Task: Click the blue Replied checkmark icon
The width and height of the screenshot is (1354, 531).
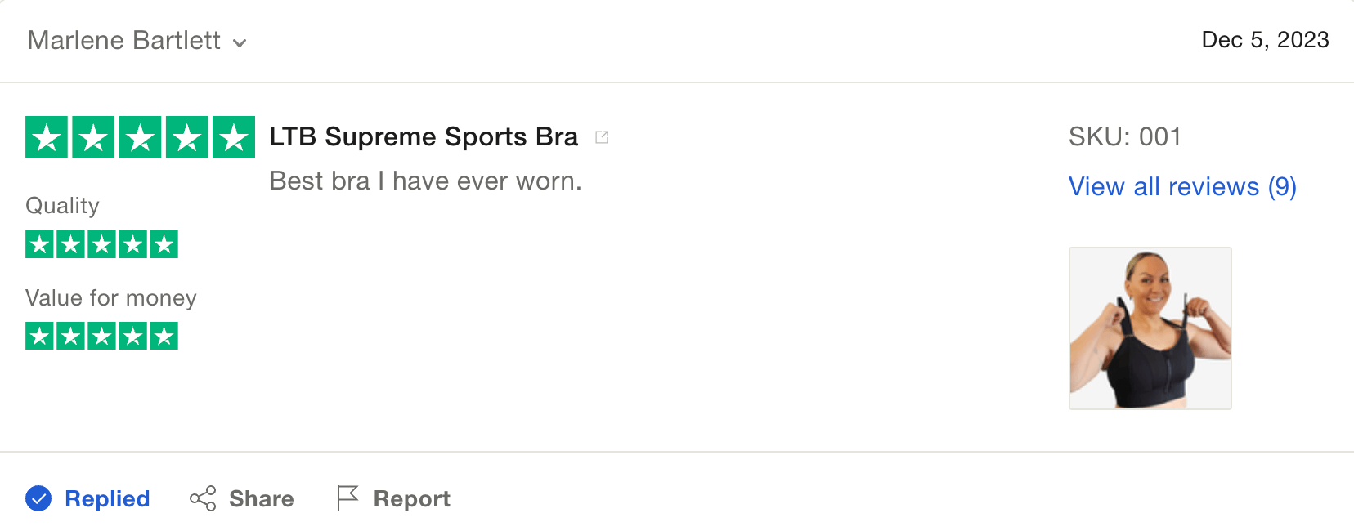Action: click(x=38, y=498)
